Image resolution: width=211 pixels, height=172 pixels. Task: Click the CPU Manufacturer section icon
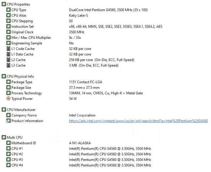4,110
